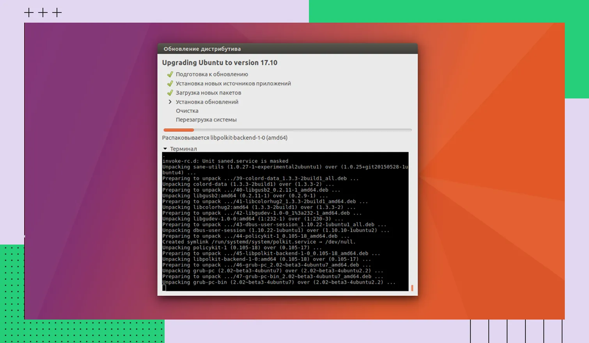Click the first plus sign in top-left corner
The image size is (589, 343).
[29, 13]
